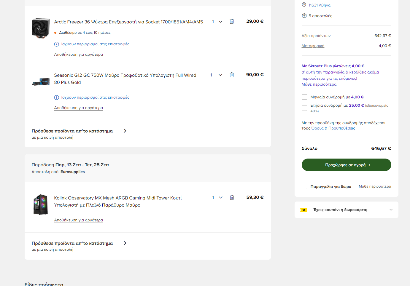
Task: Click the location pin icon next to 11631 Αθήνα
Action: click(304, 5)
